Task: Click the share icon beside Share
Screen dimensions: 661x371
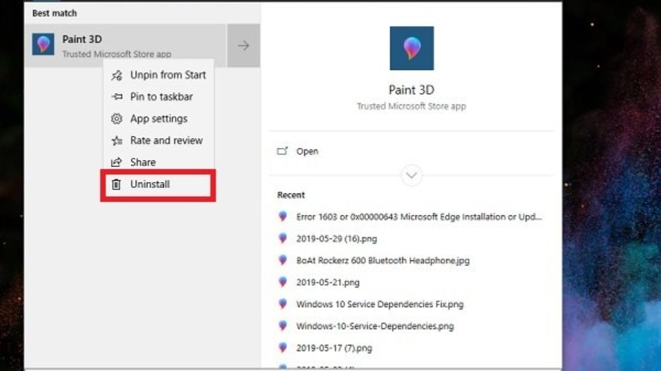Action: click(x=116, y=162)
